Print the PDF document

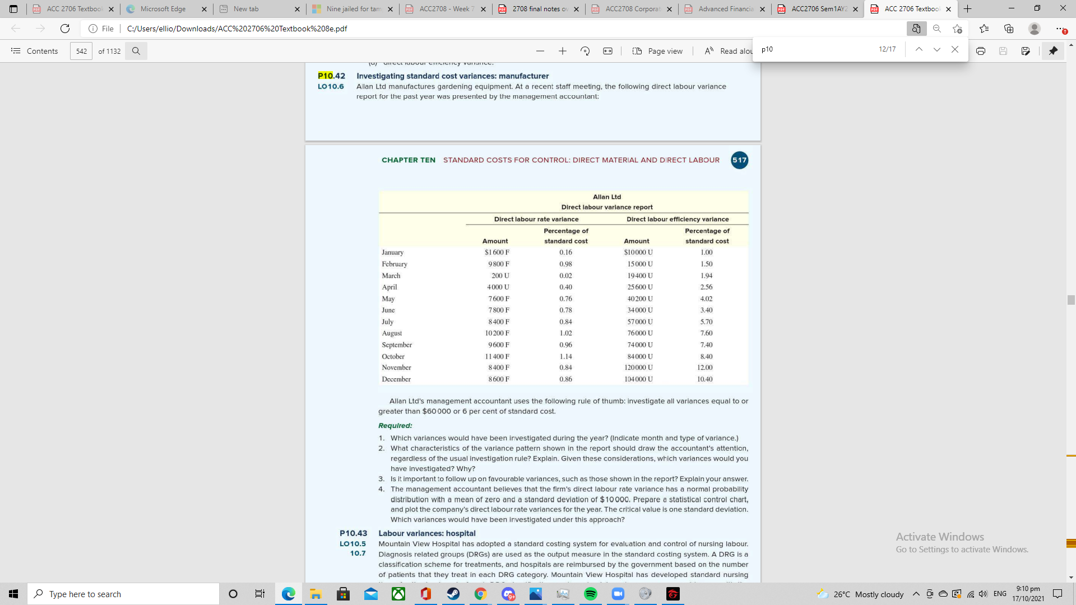click(x=981, y=50)
